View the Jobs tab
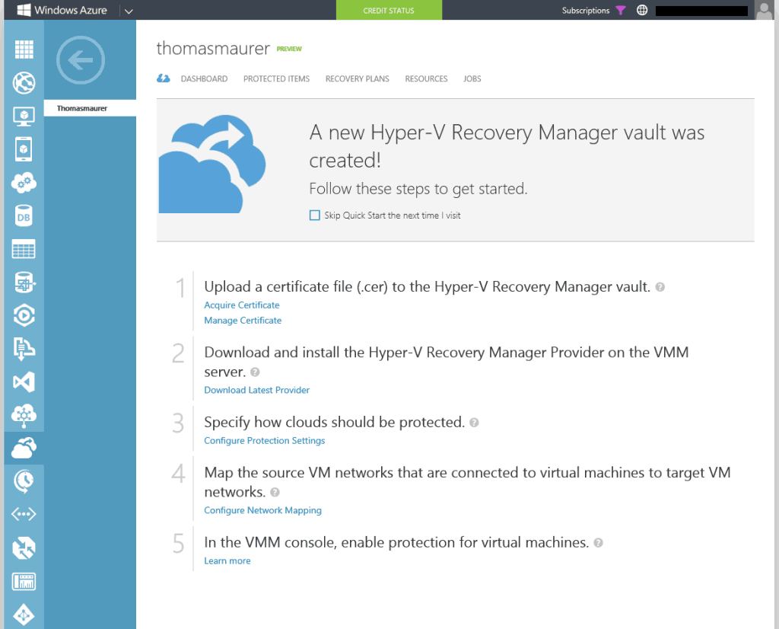This screenshot has height=629, width=779. 472,78
